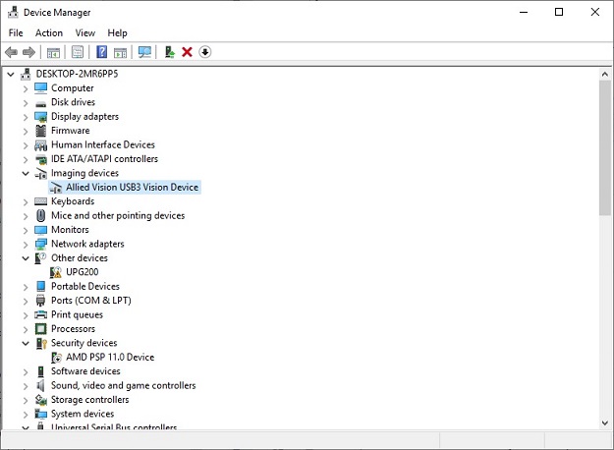This screenshot has height=450, width=614.
Task: Click the Properties toolbar icon
Action: [77, 52]
